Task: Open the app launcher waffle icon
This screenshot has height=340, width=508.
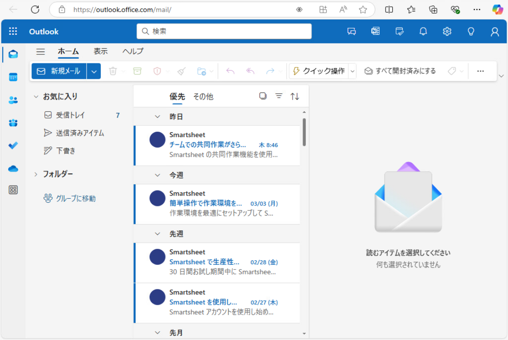Action: pos(13,31)
